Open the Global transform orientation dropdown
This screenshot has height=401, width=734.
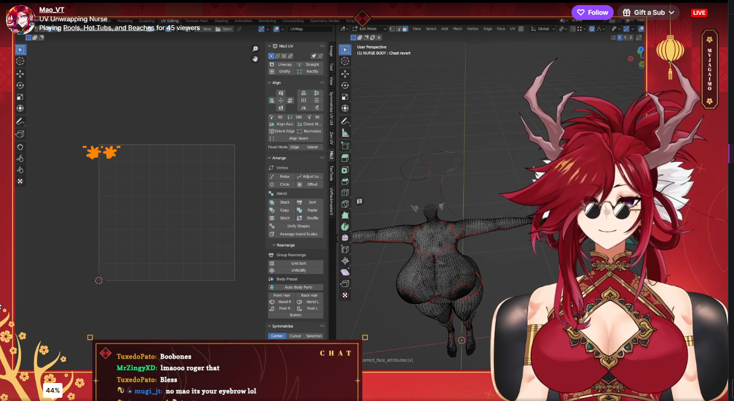click(x=543, y=29)
